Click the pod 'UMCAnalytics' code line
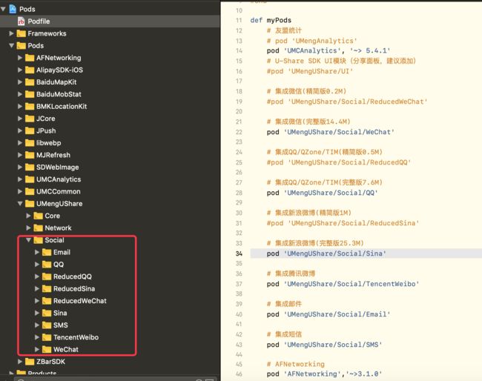482x381 pixels. point(329,50)
